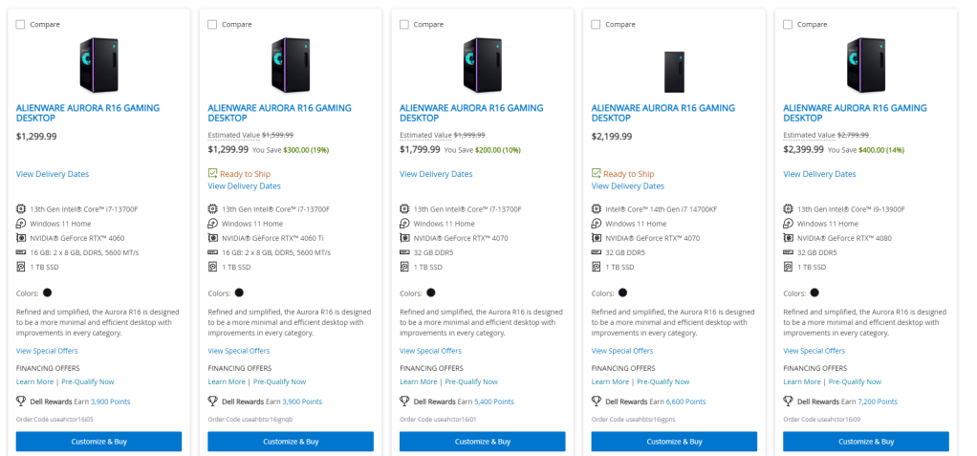
Task: Enable Compare for the i9-13900F desktop
Action: [788, 24]
